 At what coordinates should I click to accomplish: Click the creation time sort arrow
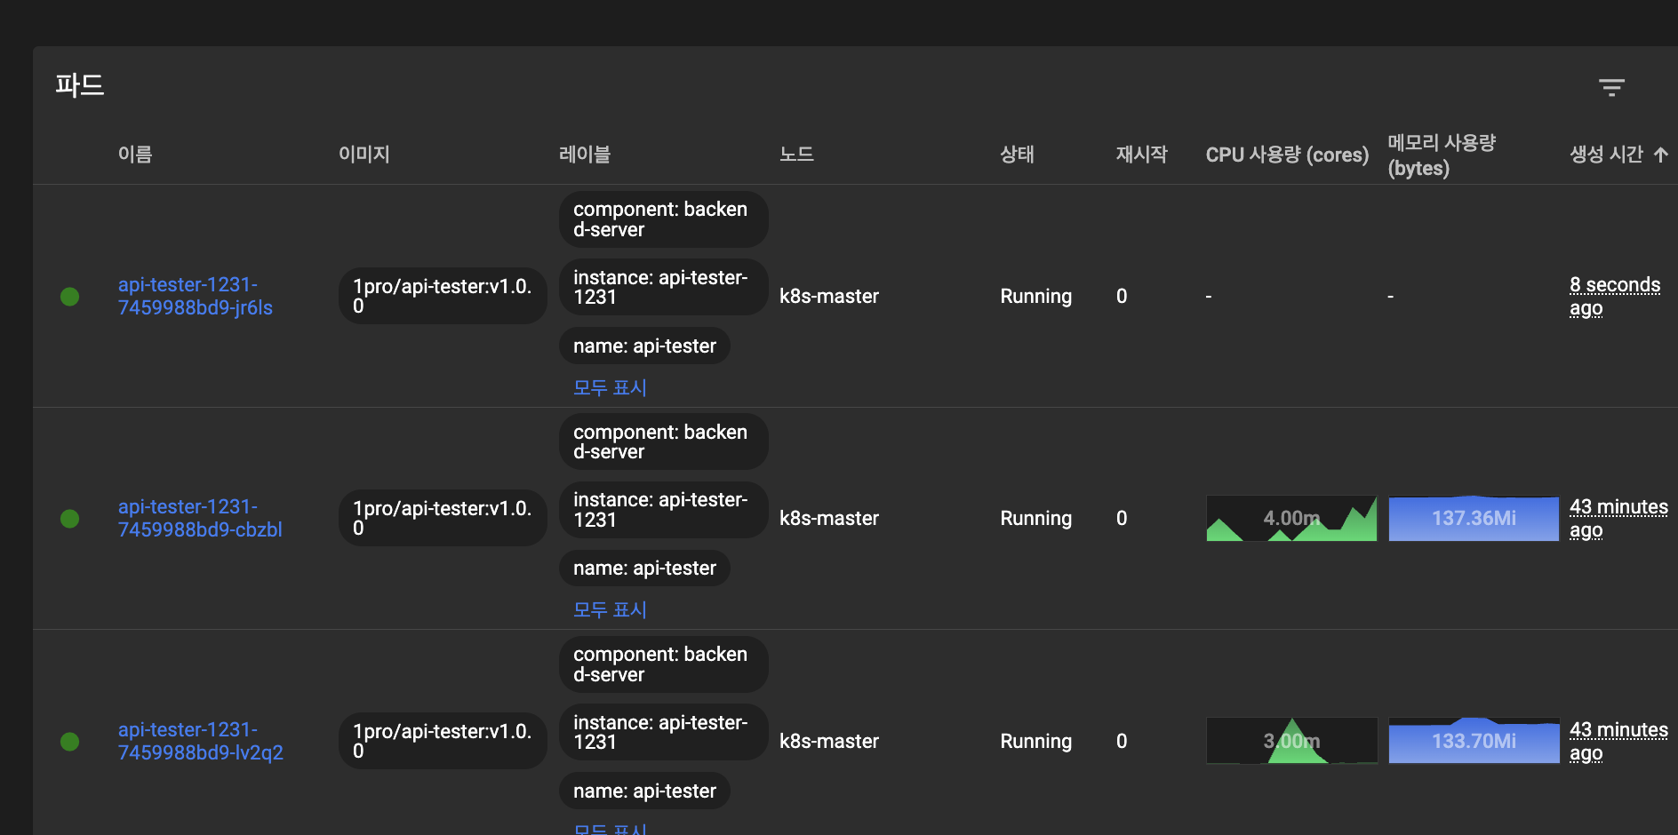tap(1660, 155)
